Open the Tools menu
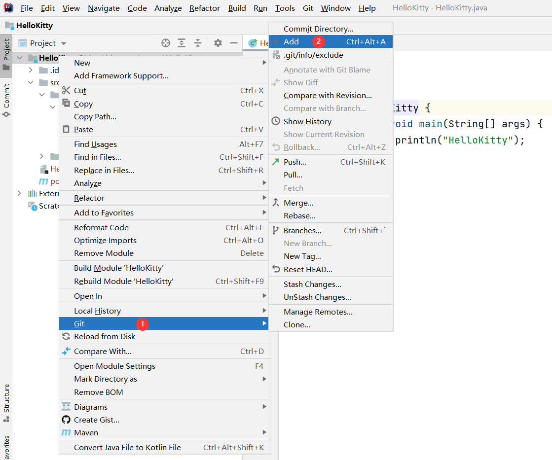Image resolution: width=552 pixels, height=460 pixels. [x=285, y=8]
